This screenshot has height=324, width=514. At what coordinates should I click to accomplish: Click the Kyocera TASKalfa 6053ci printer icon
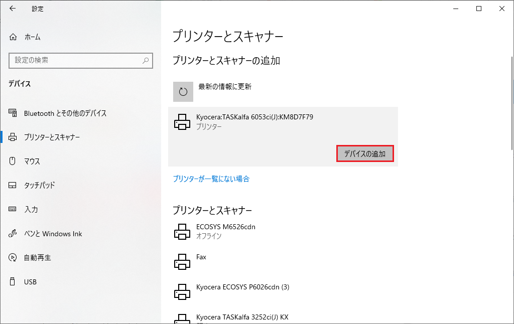tap(182, 122)
